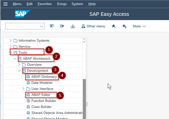Click the dotted panel splitter handle
169x119 pixels.
point(87,104)
